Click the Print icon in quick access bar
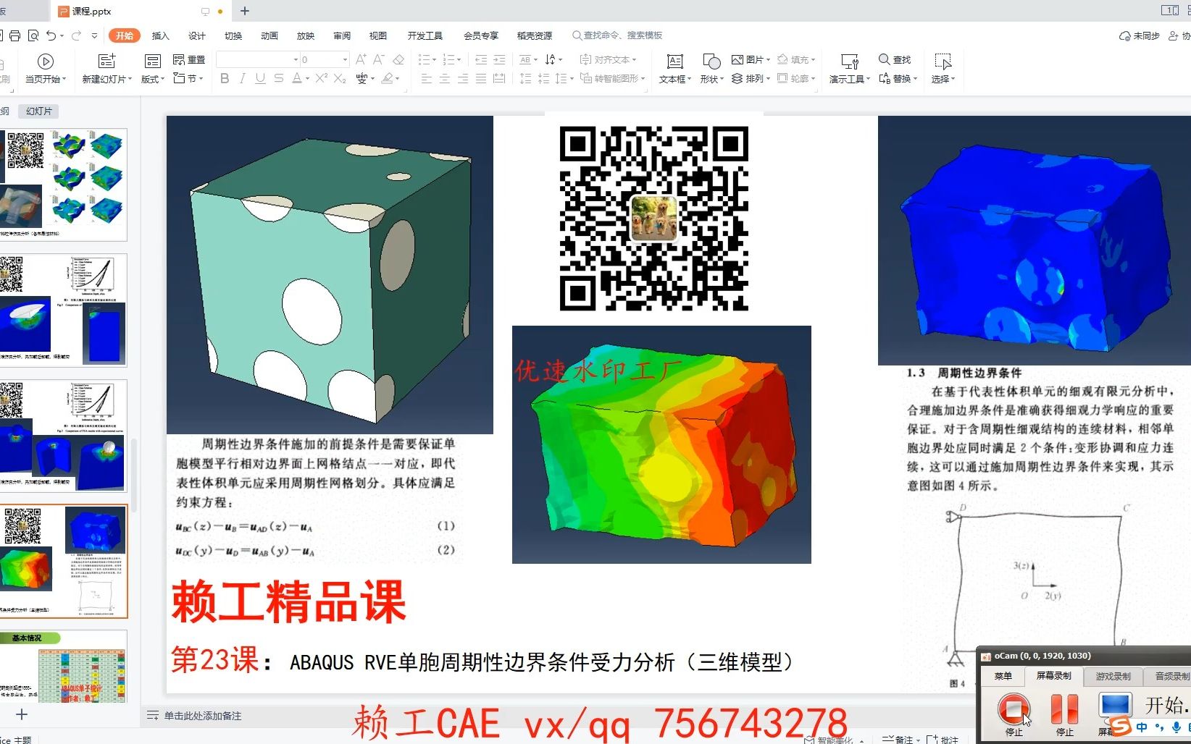Screen dimensions: 1191x744 pyautogui.click(x=14, y=35)
